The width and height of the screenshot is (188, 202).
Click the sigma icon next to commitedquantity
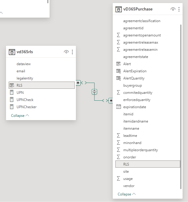point(118,92)
